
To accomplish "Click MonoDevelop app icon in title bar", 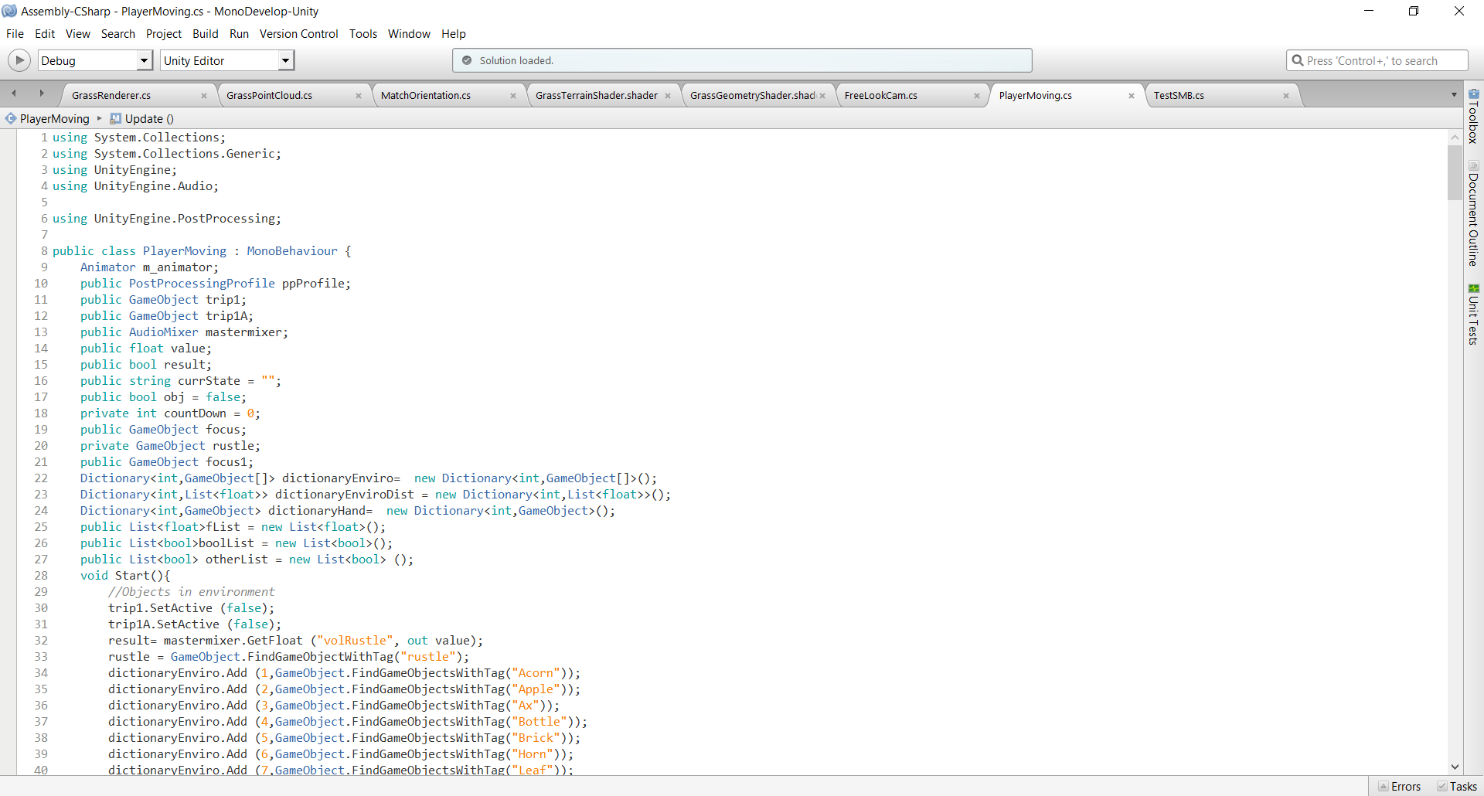I will point(9,11).
